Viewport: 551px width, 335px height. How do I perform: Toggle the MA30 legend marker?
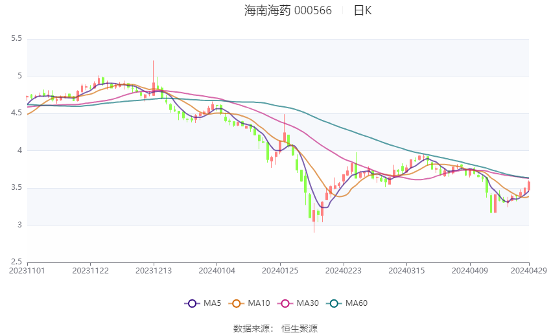pos(285,303)
